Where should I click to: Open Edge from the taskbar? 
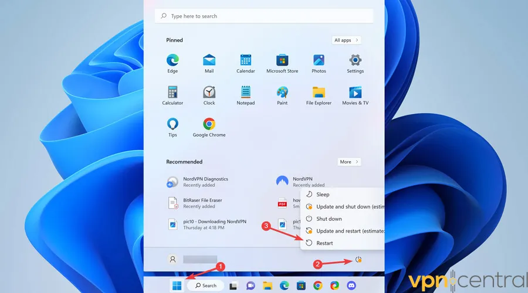(284, 285)
